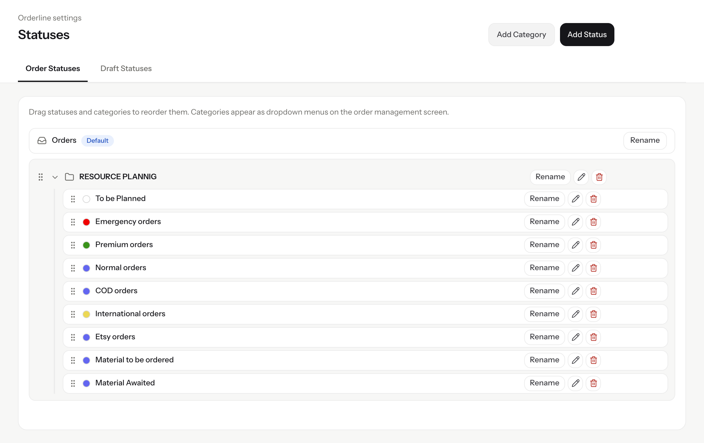Click trash icon for Emergency orders
Screen dimensions: 704x443
[x=593, y=222]
